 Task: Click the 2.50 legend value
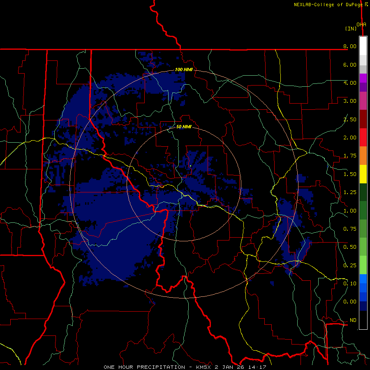click(350, 119)
